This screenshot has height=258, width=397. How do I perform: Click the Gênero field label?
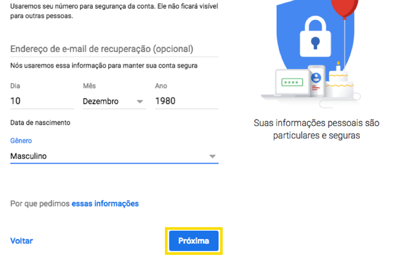click(21, 141)
